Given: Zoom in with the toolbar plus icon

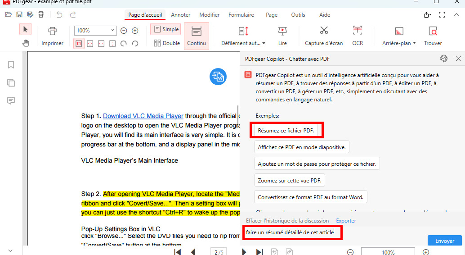Looking at the screenshot, I should (x=135, y=31).
